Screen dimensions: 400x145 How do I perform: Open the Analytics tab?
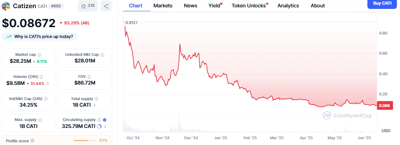tap(288, 5)
